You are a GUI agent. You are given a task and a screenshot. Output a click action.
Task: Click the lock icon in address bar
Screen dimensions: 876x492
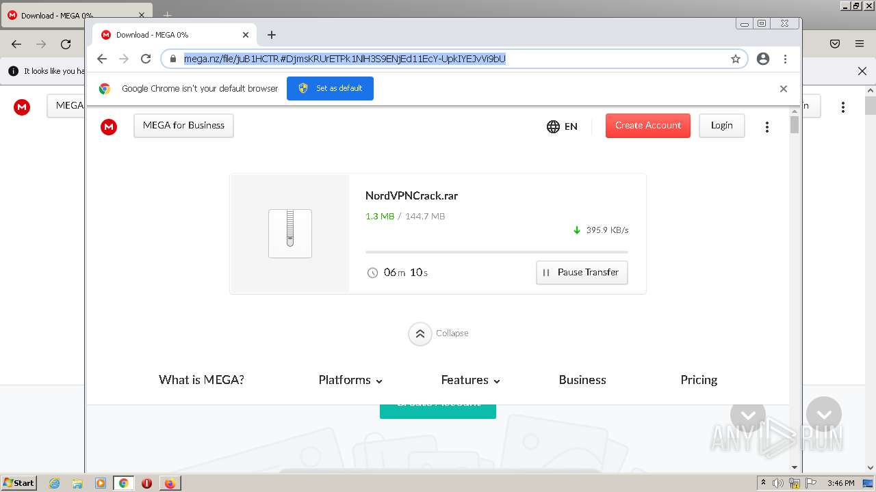[x=172, y=59]
